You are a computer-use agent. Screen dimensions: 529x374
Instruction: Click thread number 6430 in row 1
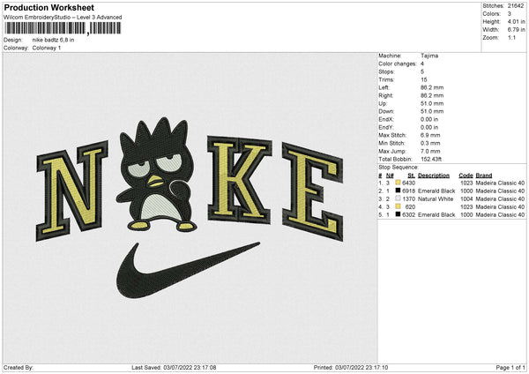[408, 183]
